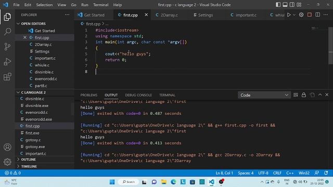
Task: Switch to the 2Darray.c editor tab
Action: click(x=169, y=15)
